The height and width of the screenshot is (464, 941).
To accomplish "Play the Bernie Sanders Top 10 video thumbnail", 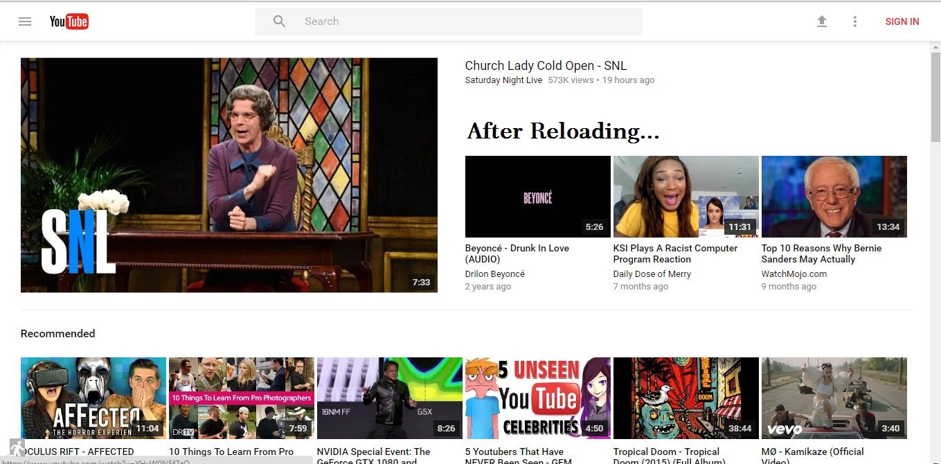I will click(834, 196).
